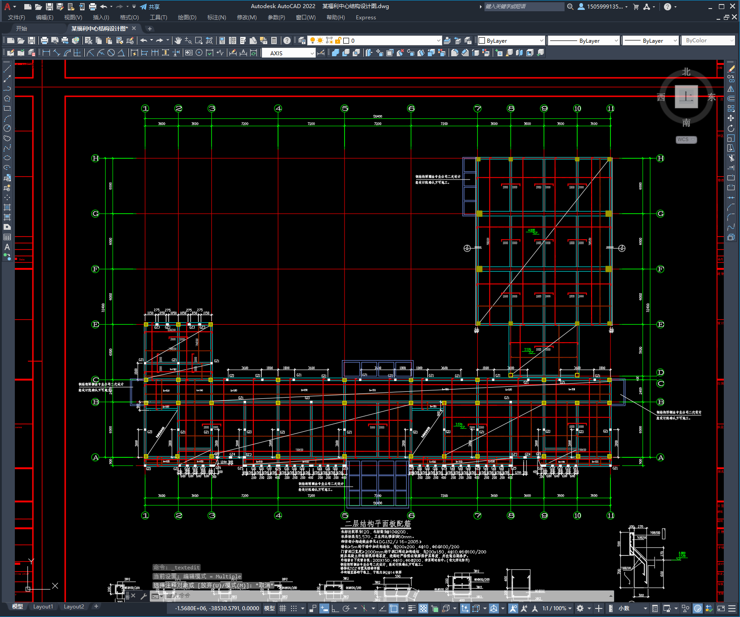The height and width of the screenshot is (617, 740).
Task: Click the 3D solid Union icon
Action: click(x=336, y=53)
